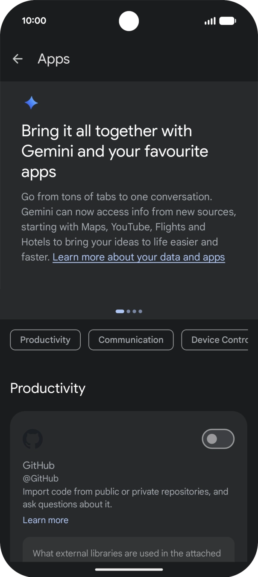Open Learn more about your data and apps

[138, 257]
